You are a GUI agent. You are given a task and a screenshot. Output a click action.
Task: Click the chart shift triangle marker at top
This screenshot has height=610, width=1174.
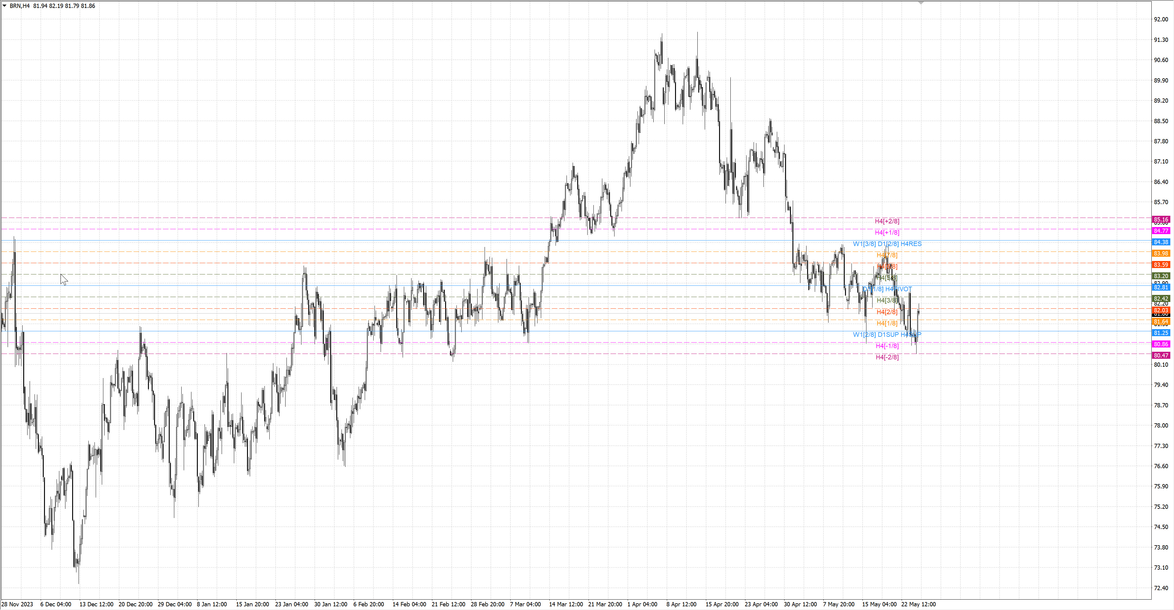point(921,3)
